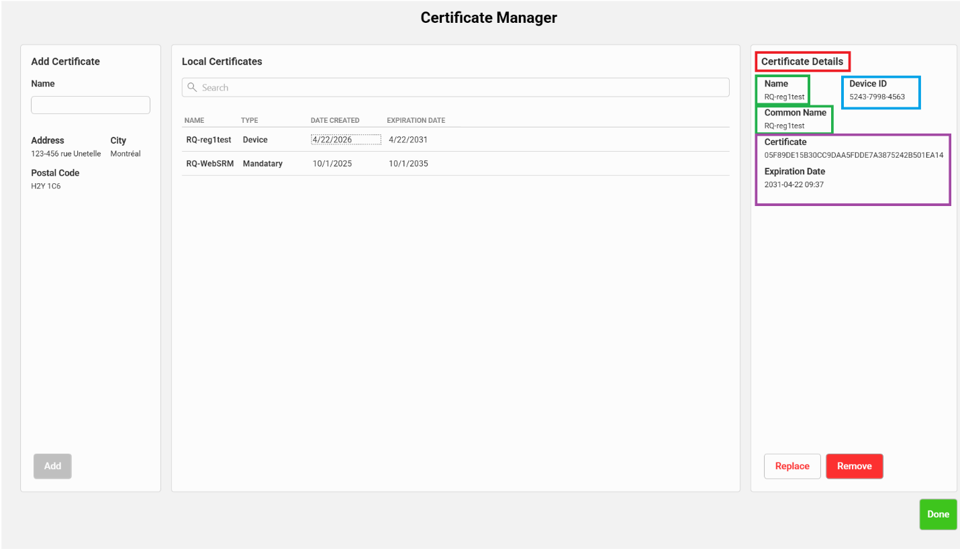The width and height of the screenshot is (960, 551).
Task: Focus the Local Certificates search field
Action: 455,87
